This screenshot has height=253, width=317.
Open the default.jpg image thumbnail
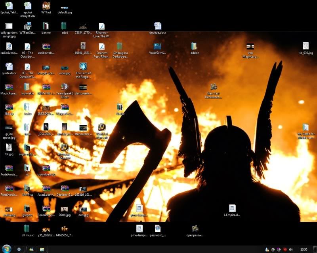[x=65, y=7]
